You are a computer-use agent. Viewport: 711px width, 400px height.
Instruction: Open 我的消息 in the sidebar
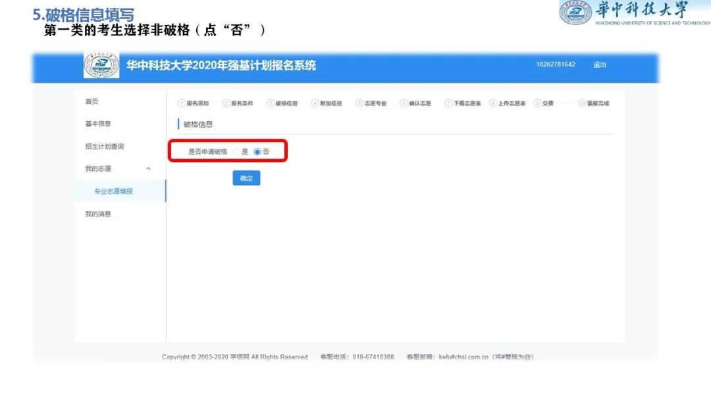click(98, 214)
